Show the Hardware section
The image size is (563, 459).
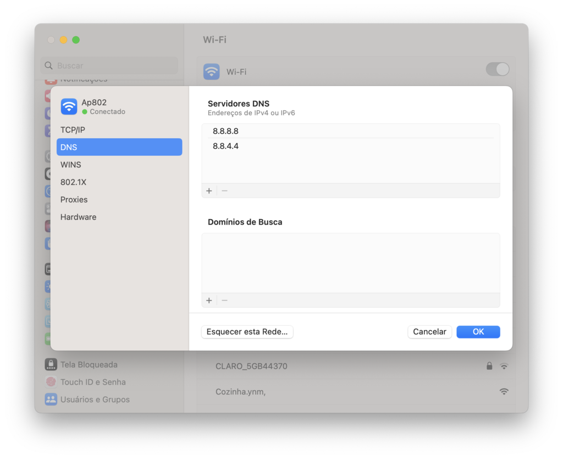click(119, 217)
